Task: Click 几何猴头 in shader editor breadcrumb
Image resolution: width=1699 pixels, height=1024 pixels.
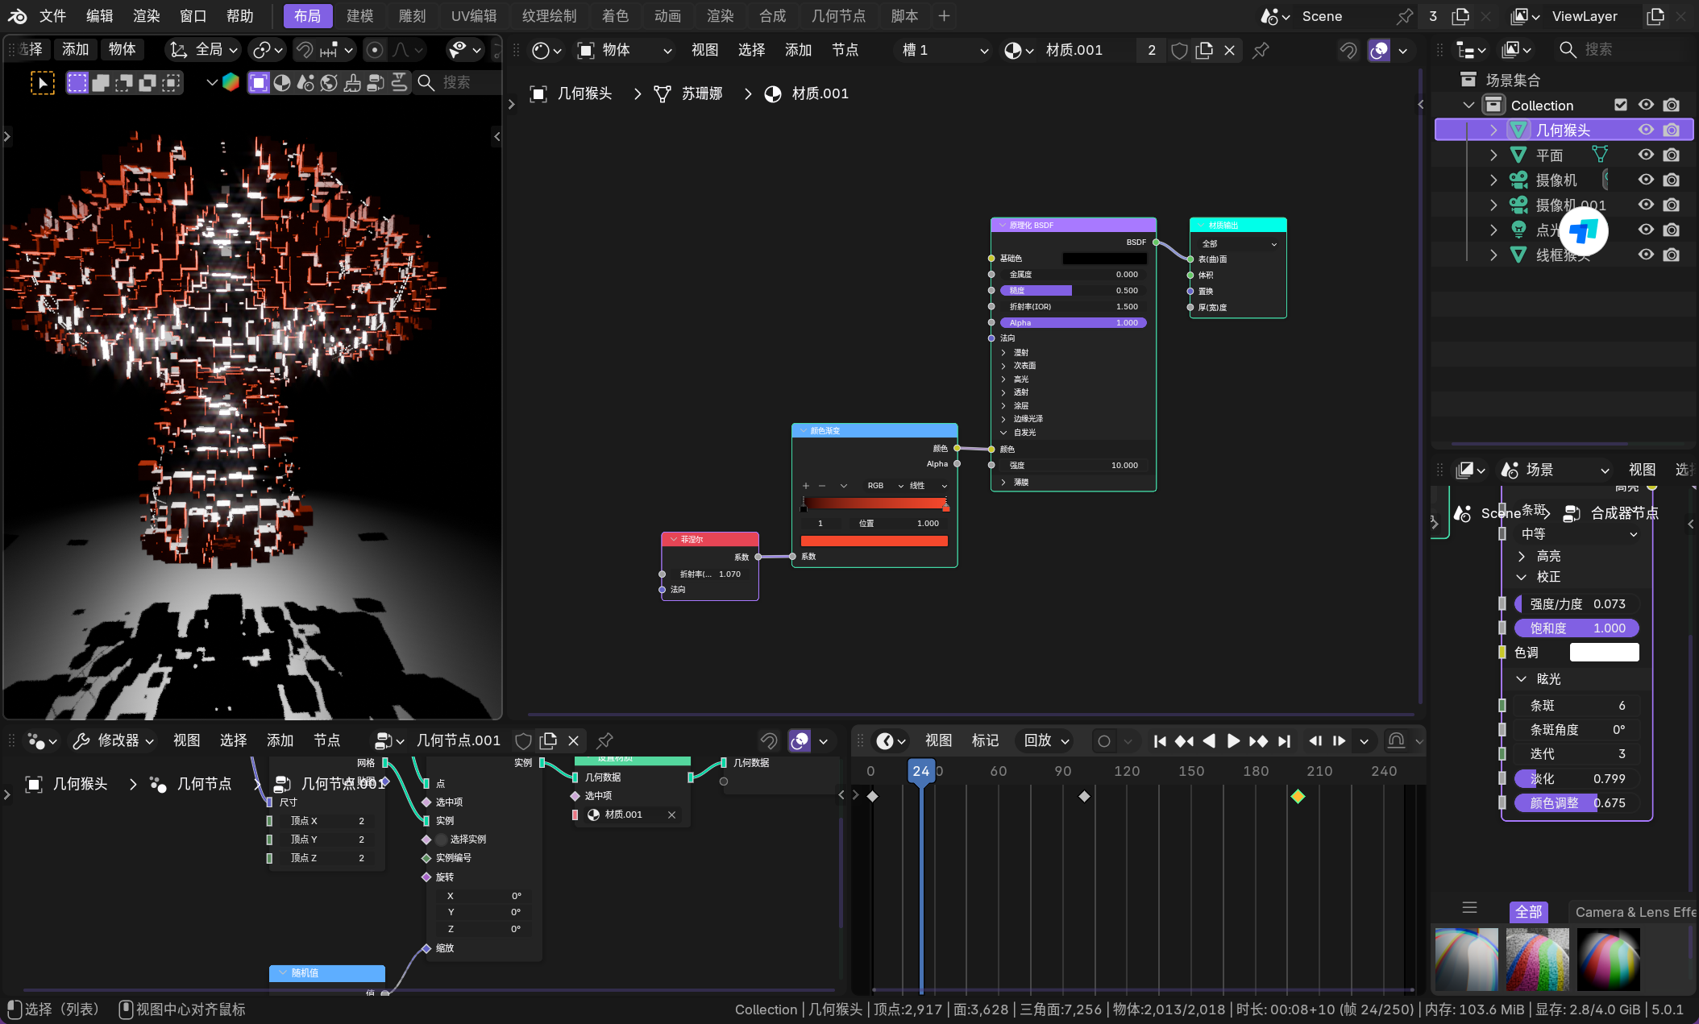Action: coord(584,93)
